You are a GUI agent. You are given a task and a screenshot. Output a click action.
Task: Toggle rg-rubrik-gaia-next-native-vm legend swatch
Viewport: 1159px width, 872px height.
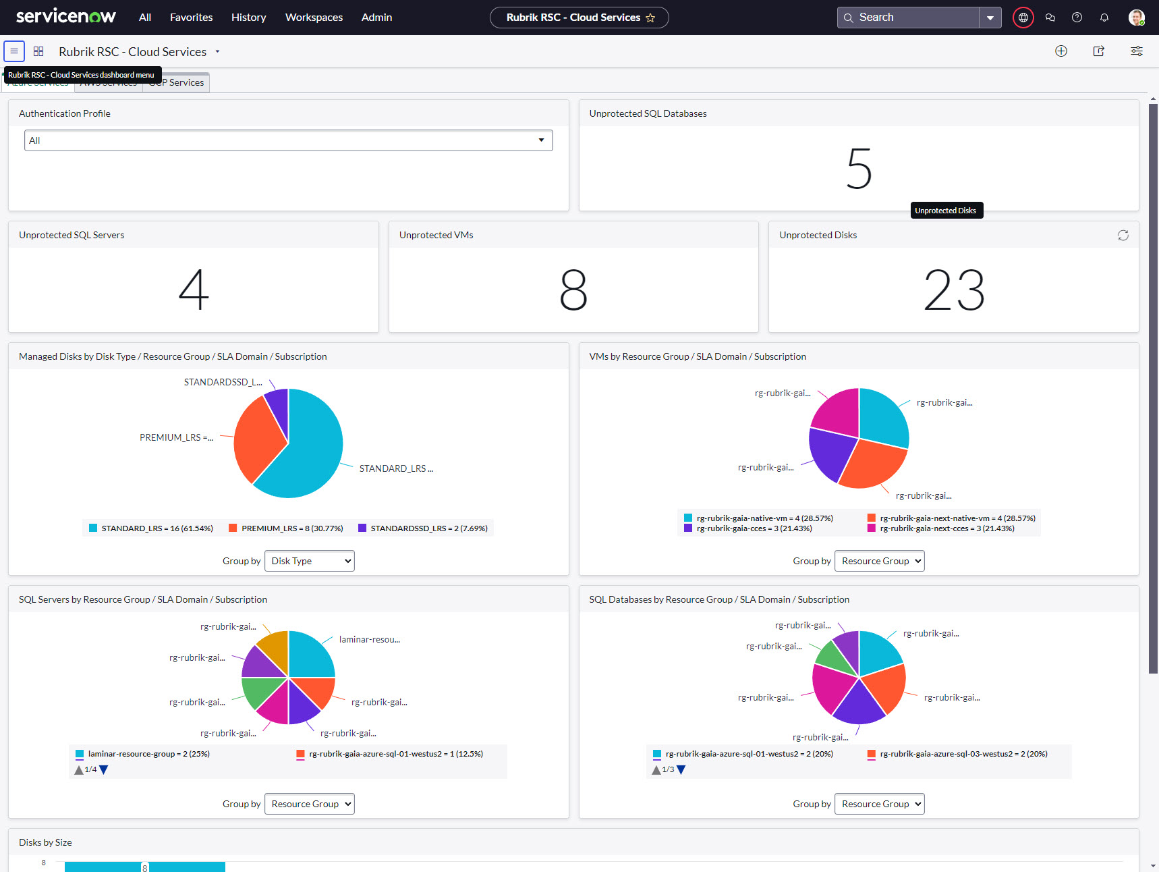point(872,518)
